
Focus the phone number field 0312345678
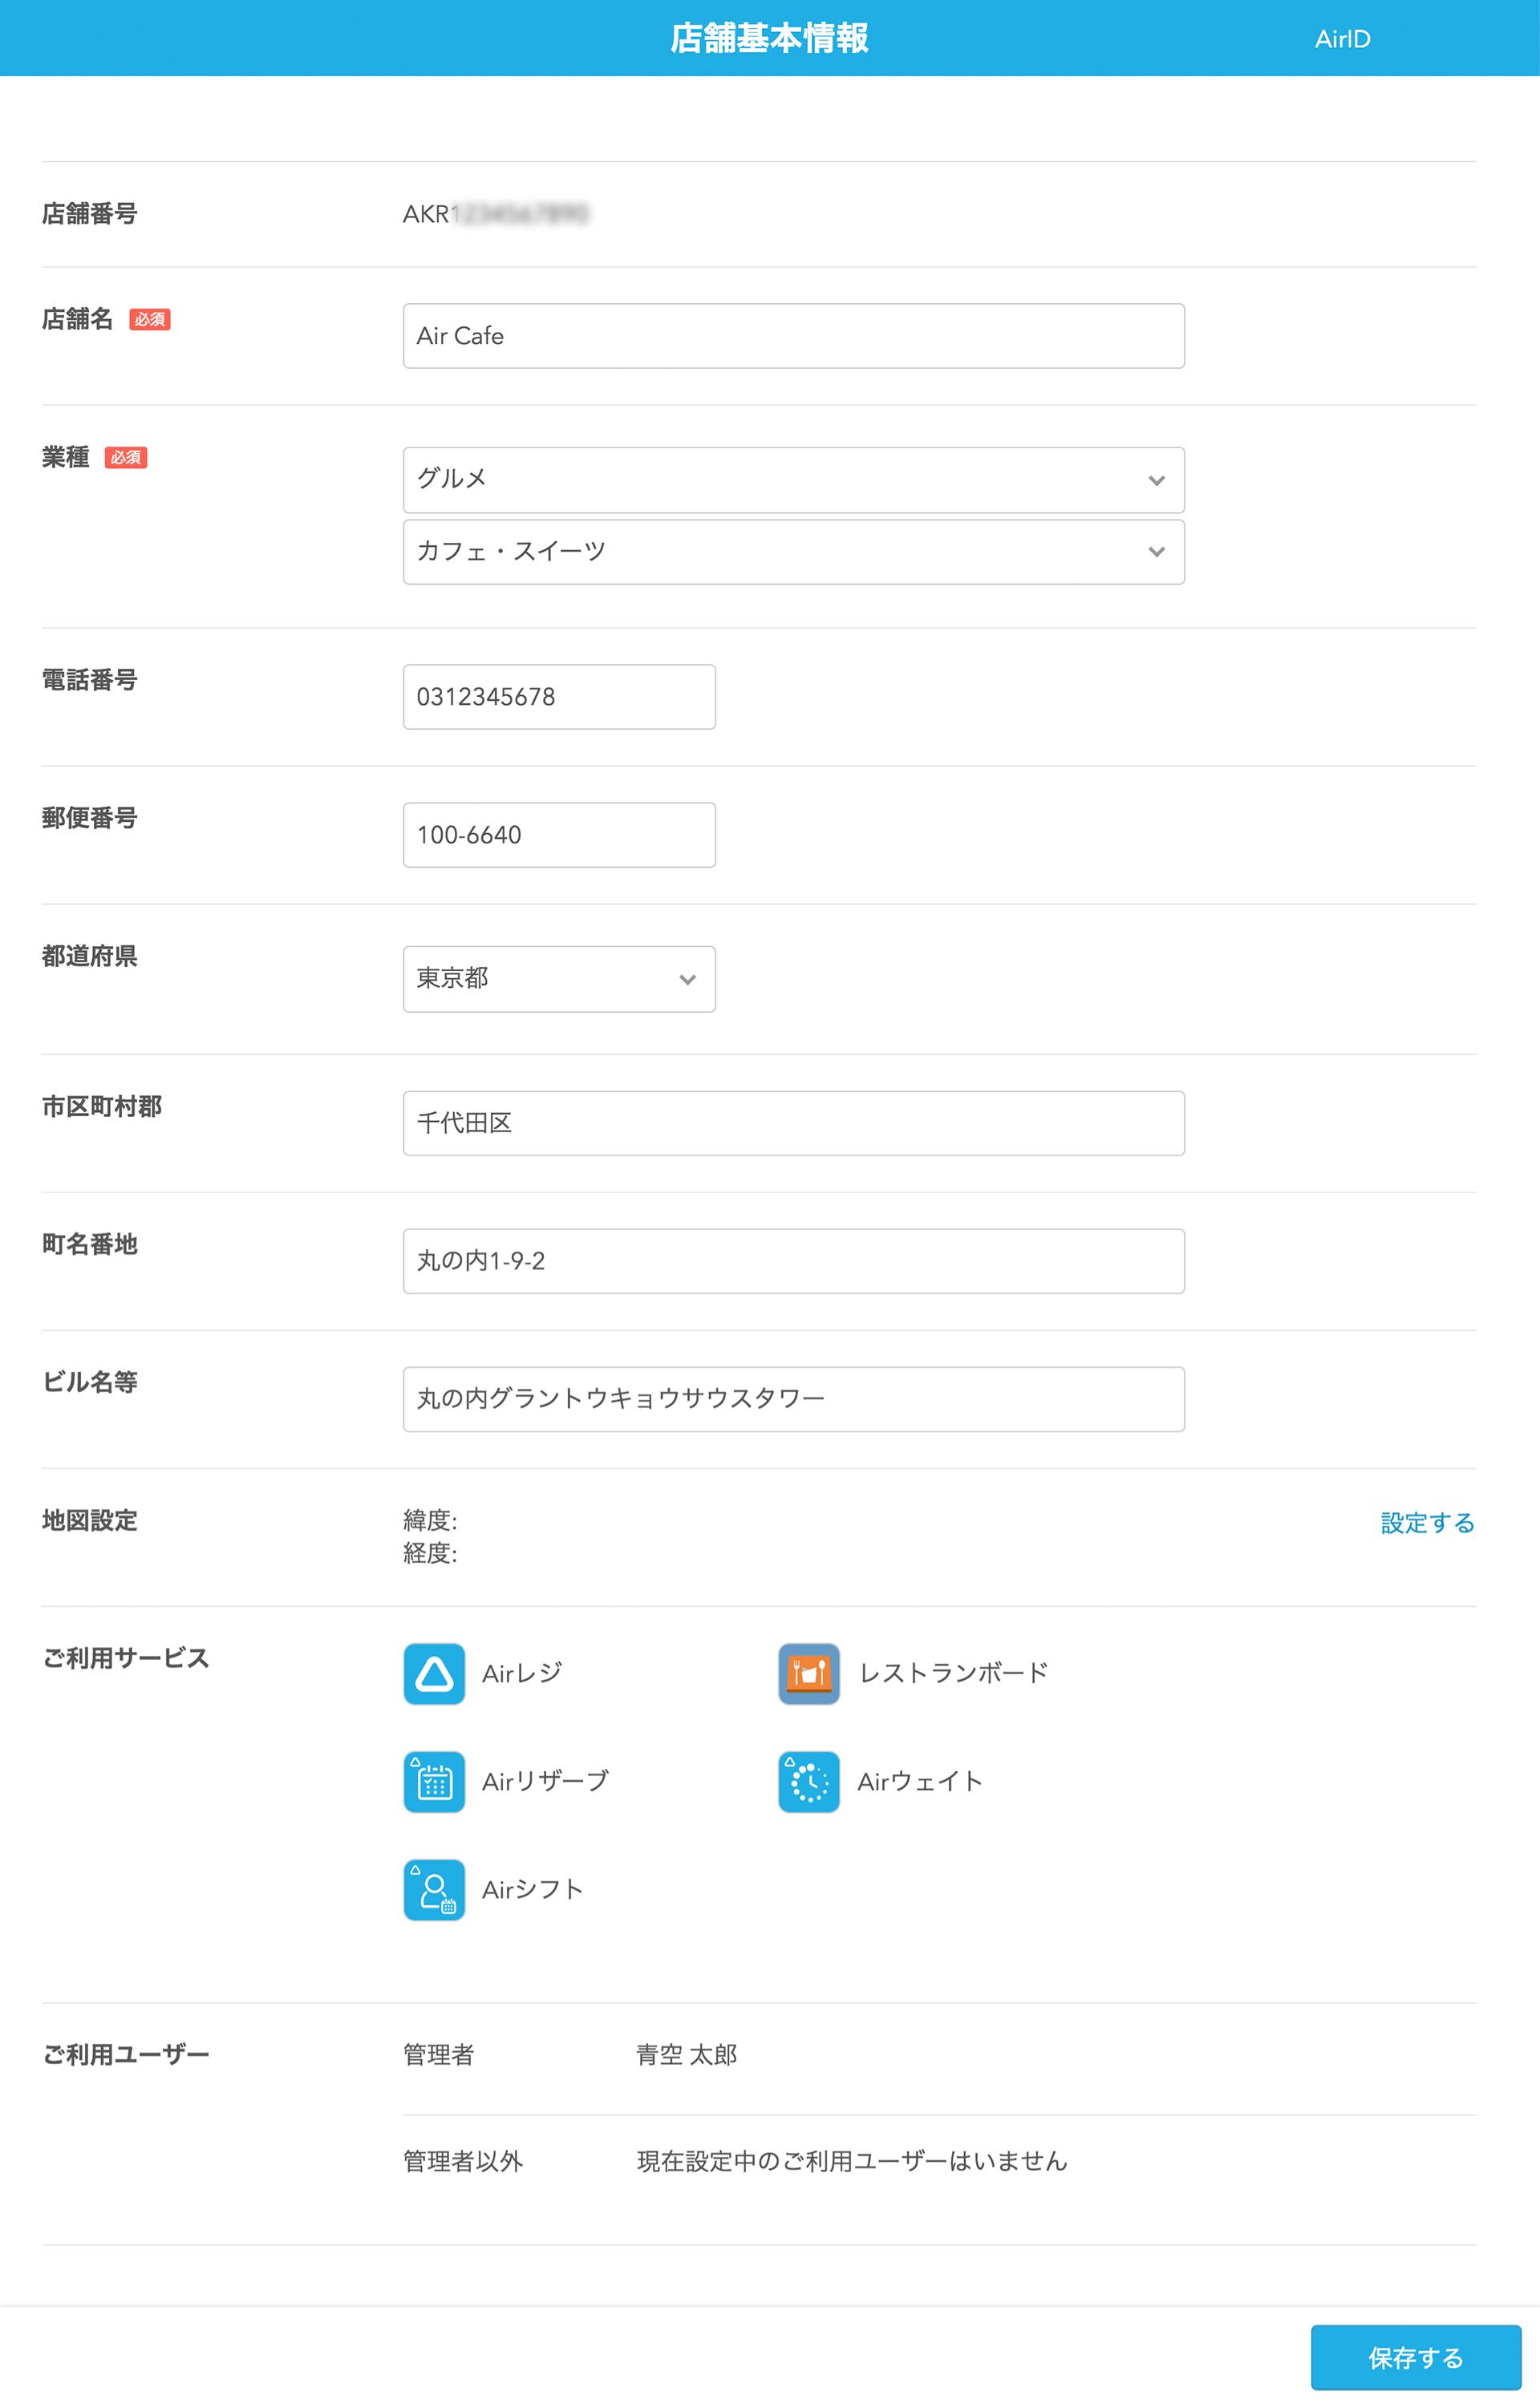[559, 697]
